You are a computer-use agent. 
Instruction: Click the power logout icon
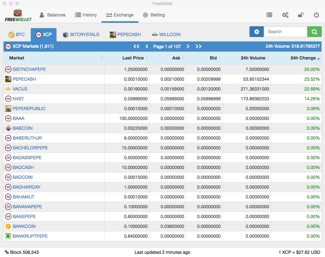316,15
